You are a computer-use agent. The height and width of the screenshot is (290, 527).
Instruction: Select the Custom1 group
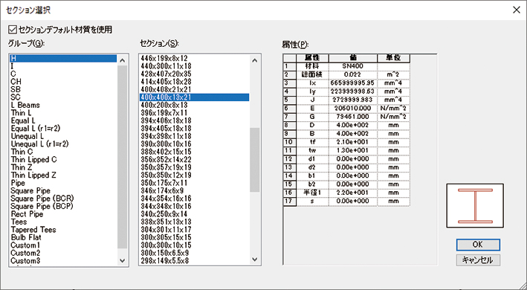(x=63, y=245)
